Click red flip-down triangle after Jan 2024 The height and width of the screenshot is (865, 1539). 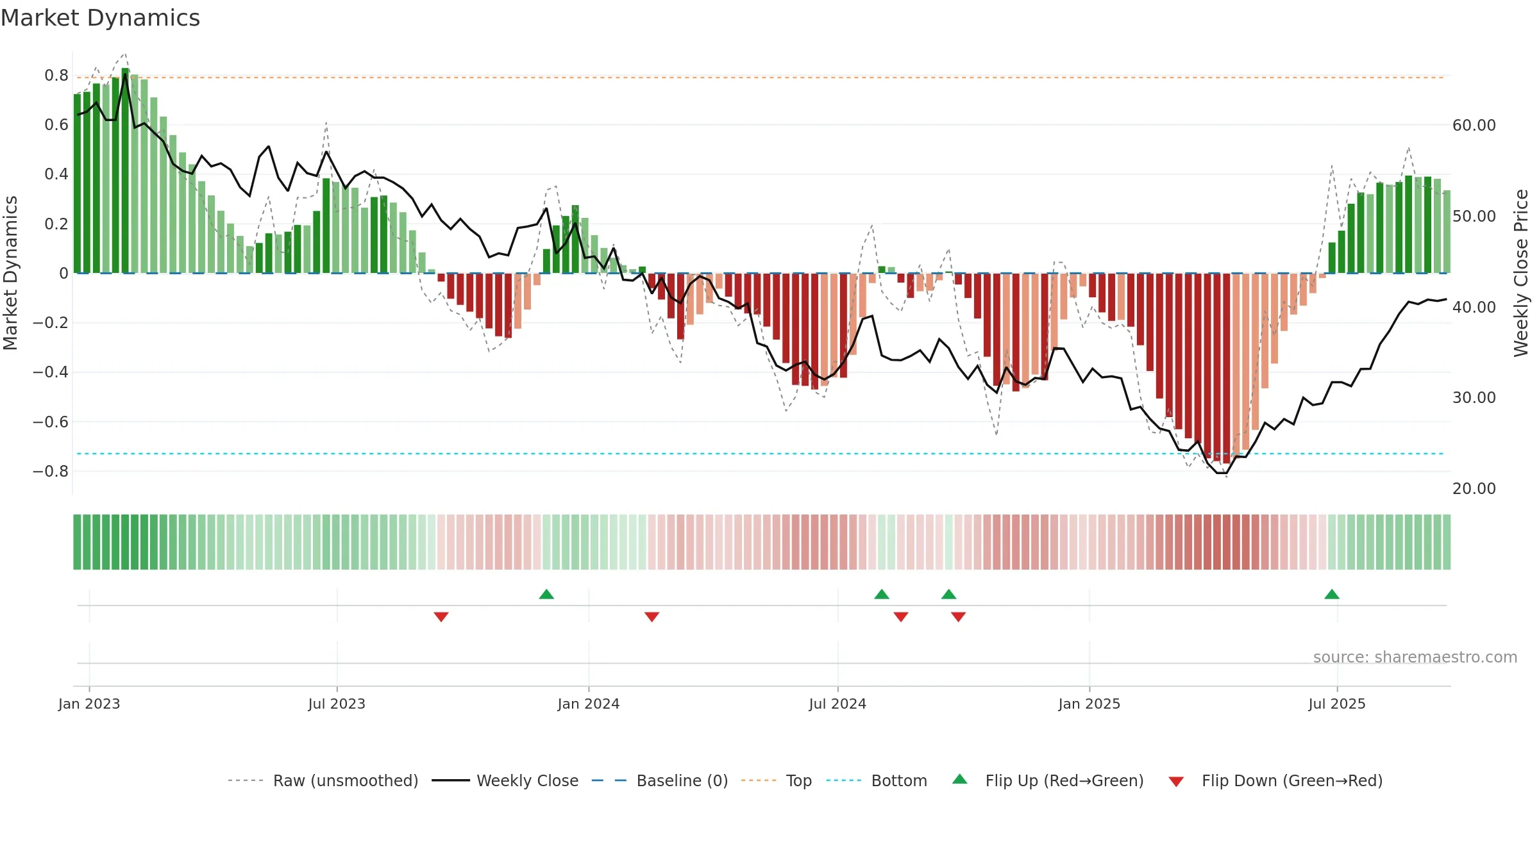coord(652,616)
